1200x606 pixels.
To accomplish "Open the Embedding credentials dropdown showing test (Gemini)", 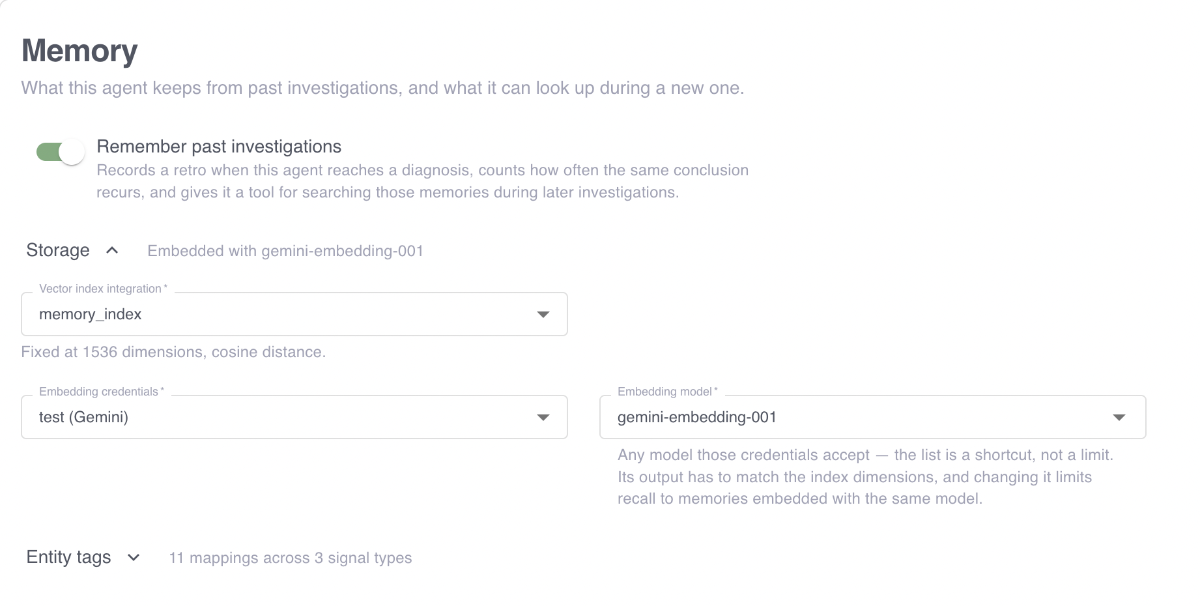I will [x=294, y=417].
